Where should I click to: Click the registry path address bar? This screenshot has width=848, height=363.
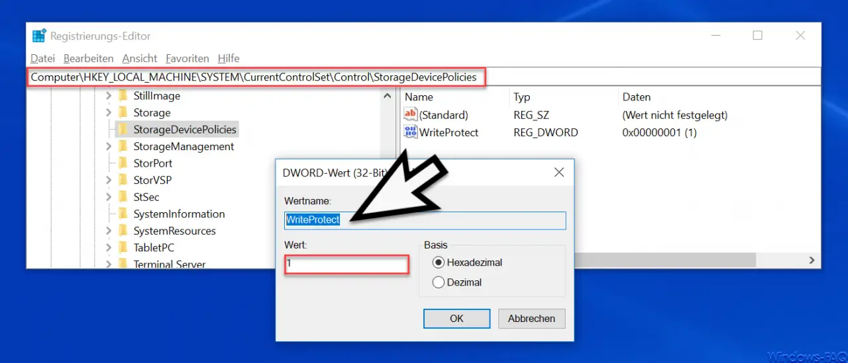tap(424, 77)
